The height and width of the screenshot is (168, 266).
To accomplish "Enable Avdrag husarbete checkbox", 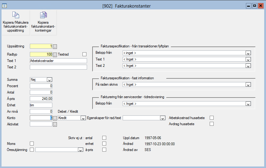I will [212, 124].
